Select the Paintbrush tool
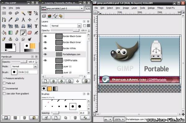The image size is (186, 123). click(x=23, y=32)
